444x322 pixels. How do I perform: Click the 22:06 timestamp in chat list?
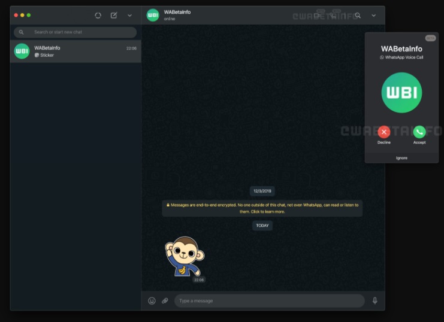[x=131, y=48]
